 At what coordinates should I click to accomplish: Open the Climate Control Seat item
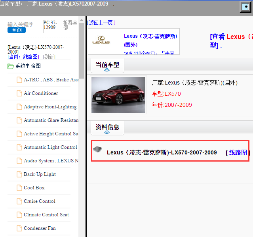pos(46,215)
